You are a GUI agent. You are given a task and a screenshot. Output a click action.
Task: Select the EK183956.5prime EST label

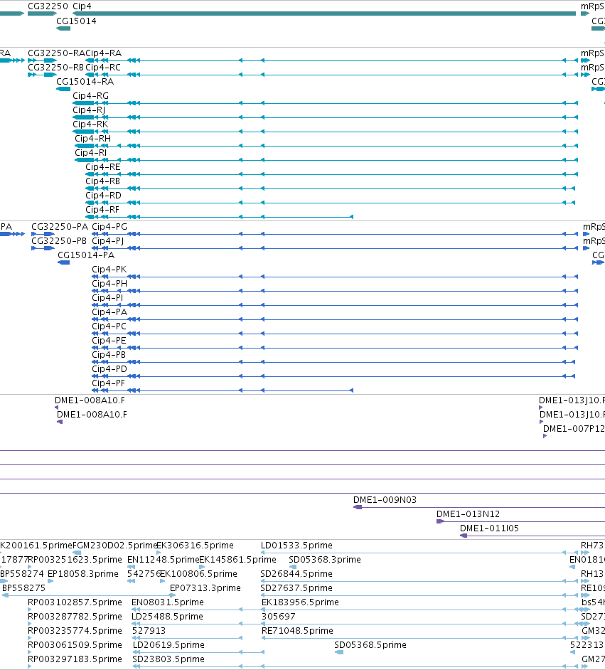pos(300,602)
